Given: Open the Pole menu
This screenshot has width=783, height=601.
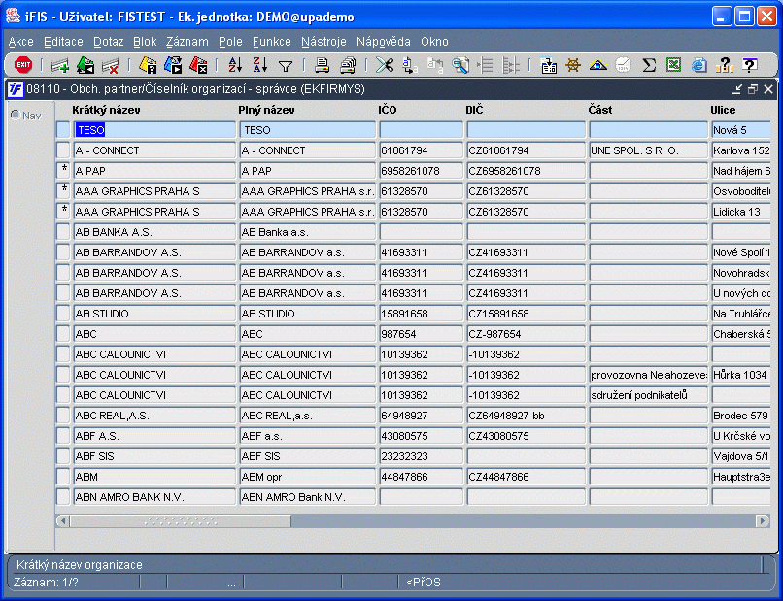Looking at the screenshot, I should (x=230, y=42).
